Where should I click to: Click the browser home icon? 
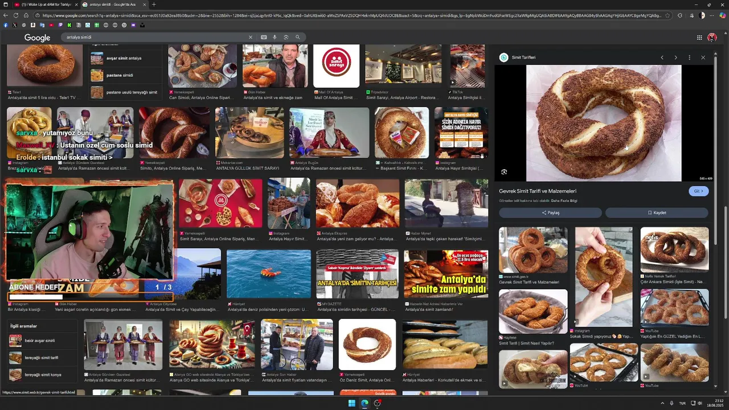pos(26,15)
